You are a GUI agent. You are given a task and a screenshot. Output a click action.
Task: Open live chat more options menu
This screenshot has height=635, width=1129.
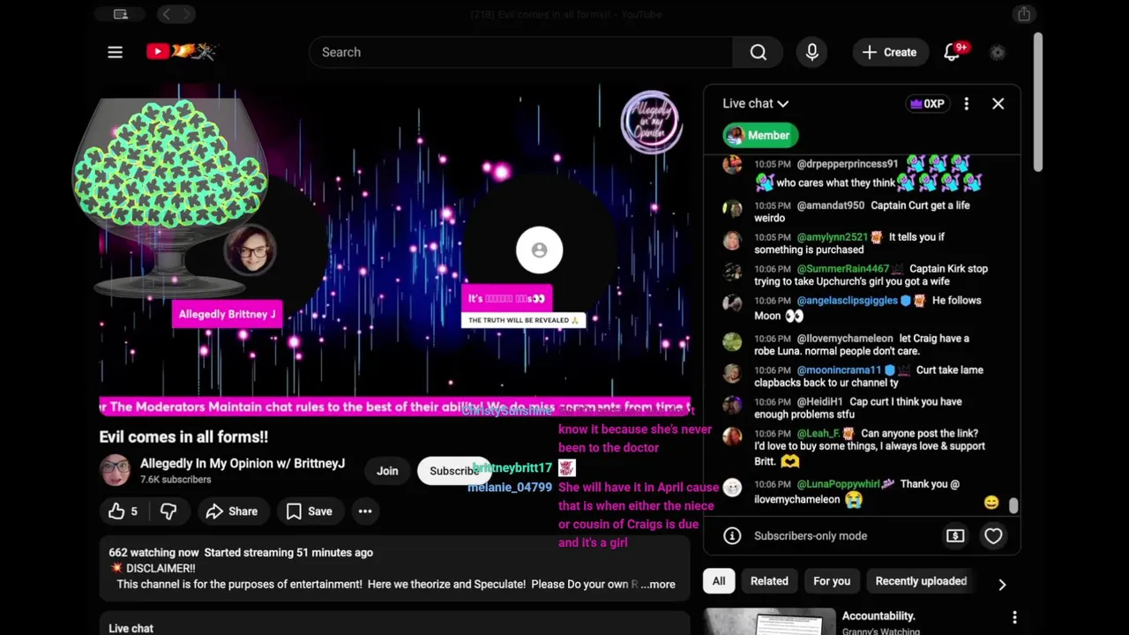967,103
